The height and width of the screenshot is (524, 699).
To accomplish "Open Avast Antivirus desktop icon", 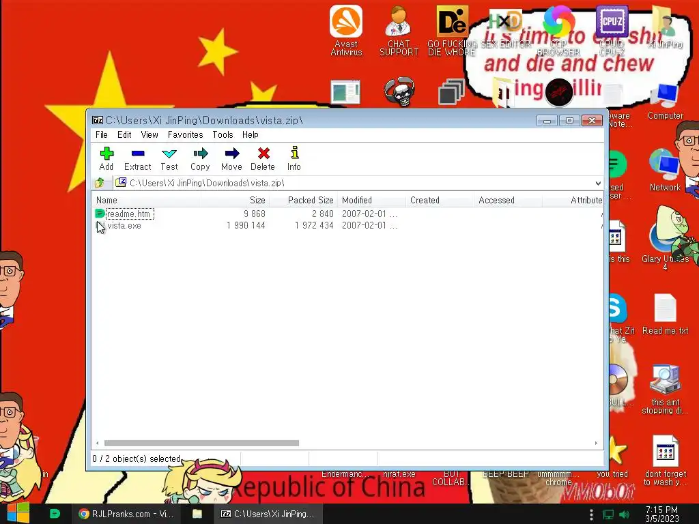I will 346,30.
